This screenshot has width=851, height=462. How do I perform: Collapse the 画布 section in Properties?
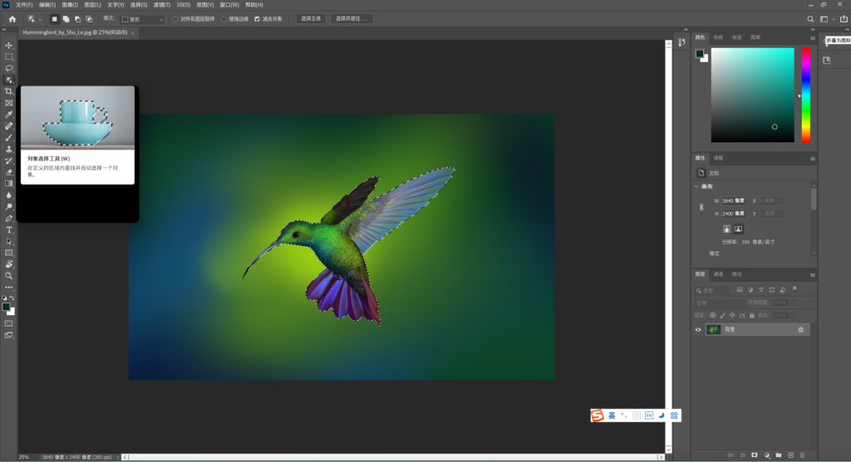[x=697, y=187]
